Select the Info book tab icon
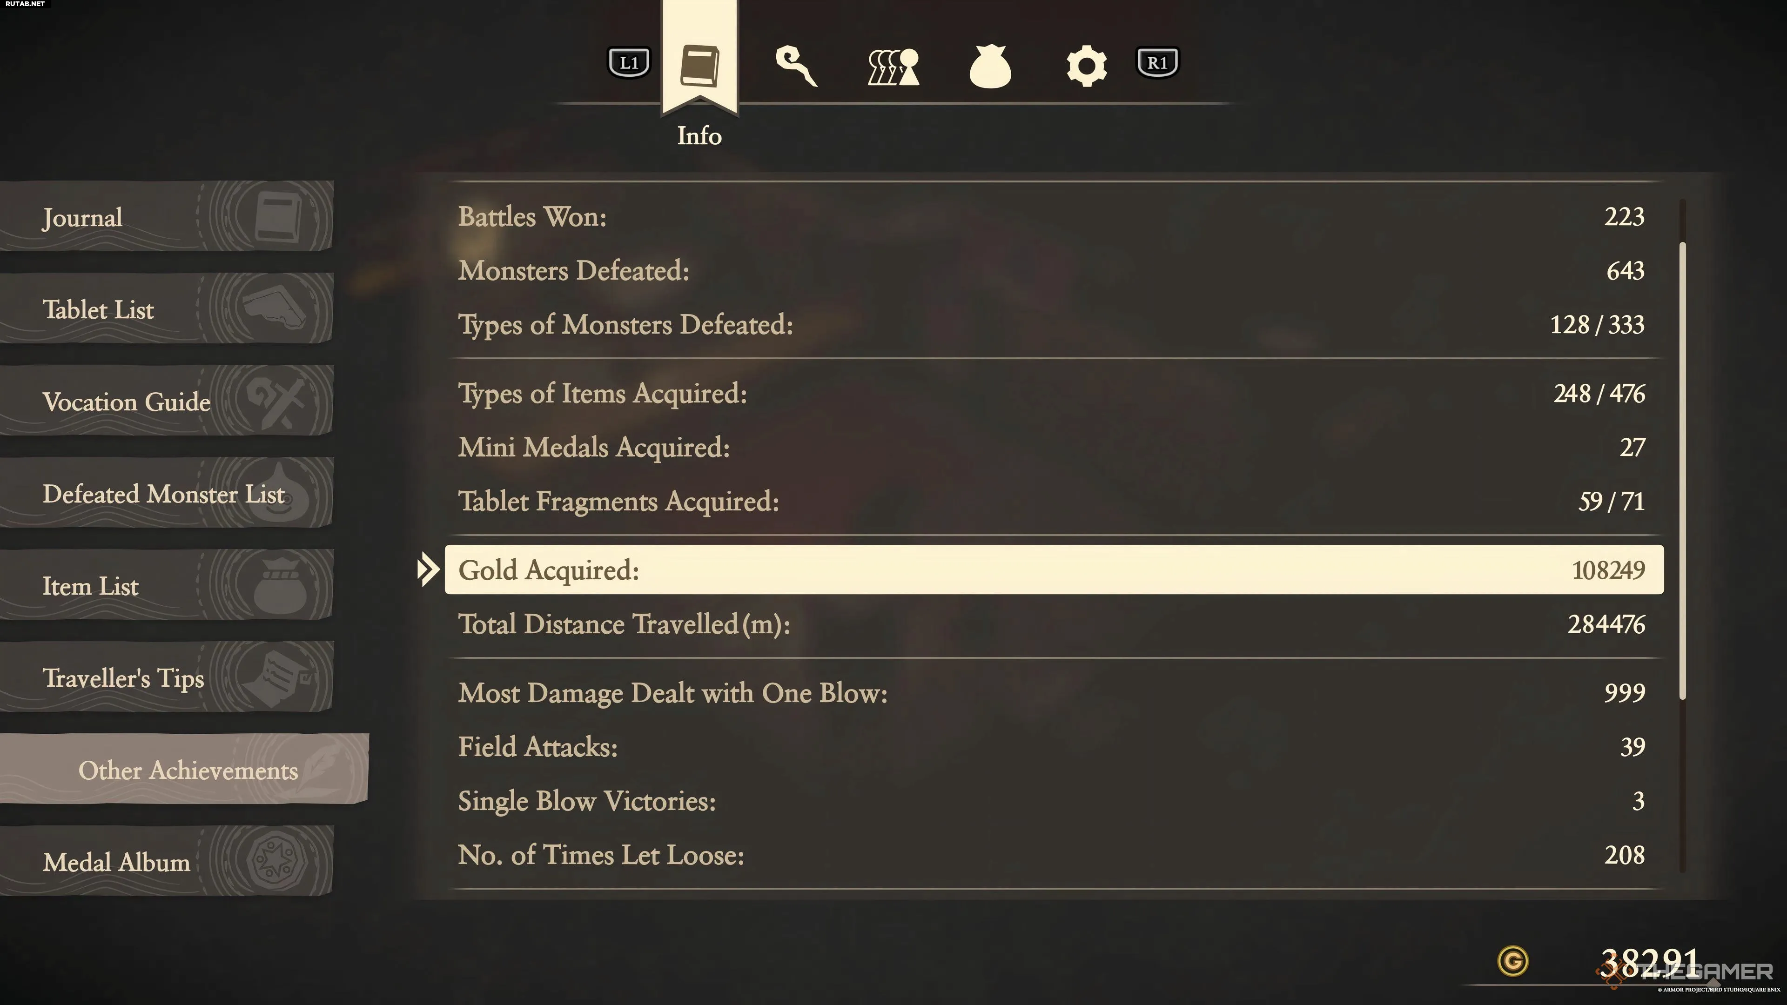Image resolution: width=1787 pixels, height=1005 pixels. pos(699,65)
